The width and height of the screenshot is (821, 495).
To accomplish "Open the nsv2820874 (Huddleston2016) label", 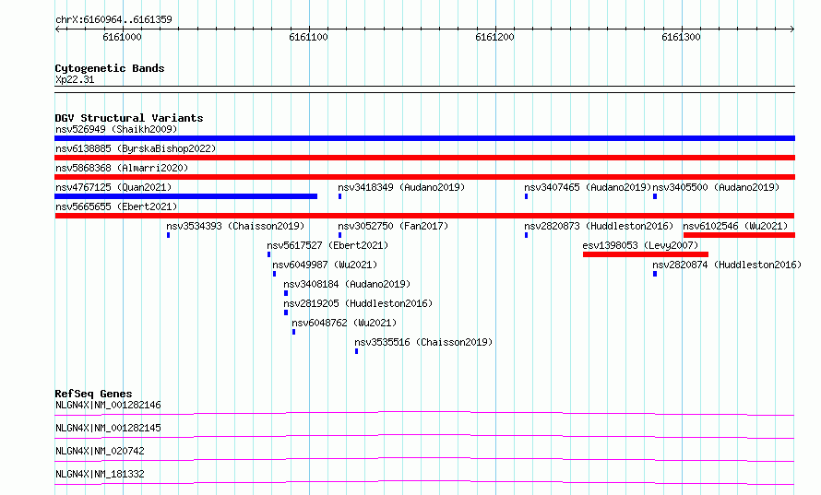I will pyautogui.click(x=727, y=265).
